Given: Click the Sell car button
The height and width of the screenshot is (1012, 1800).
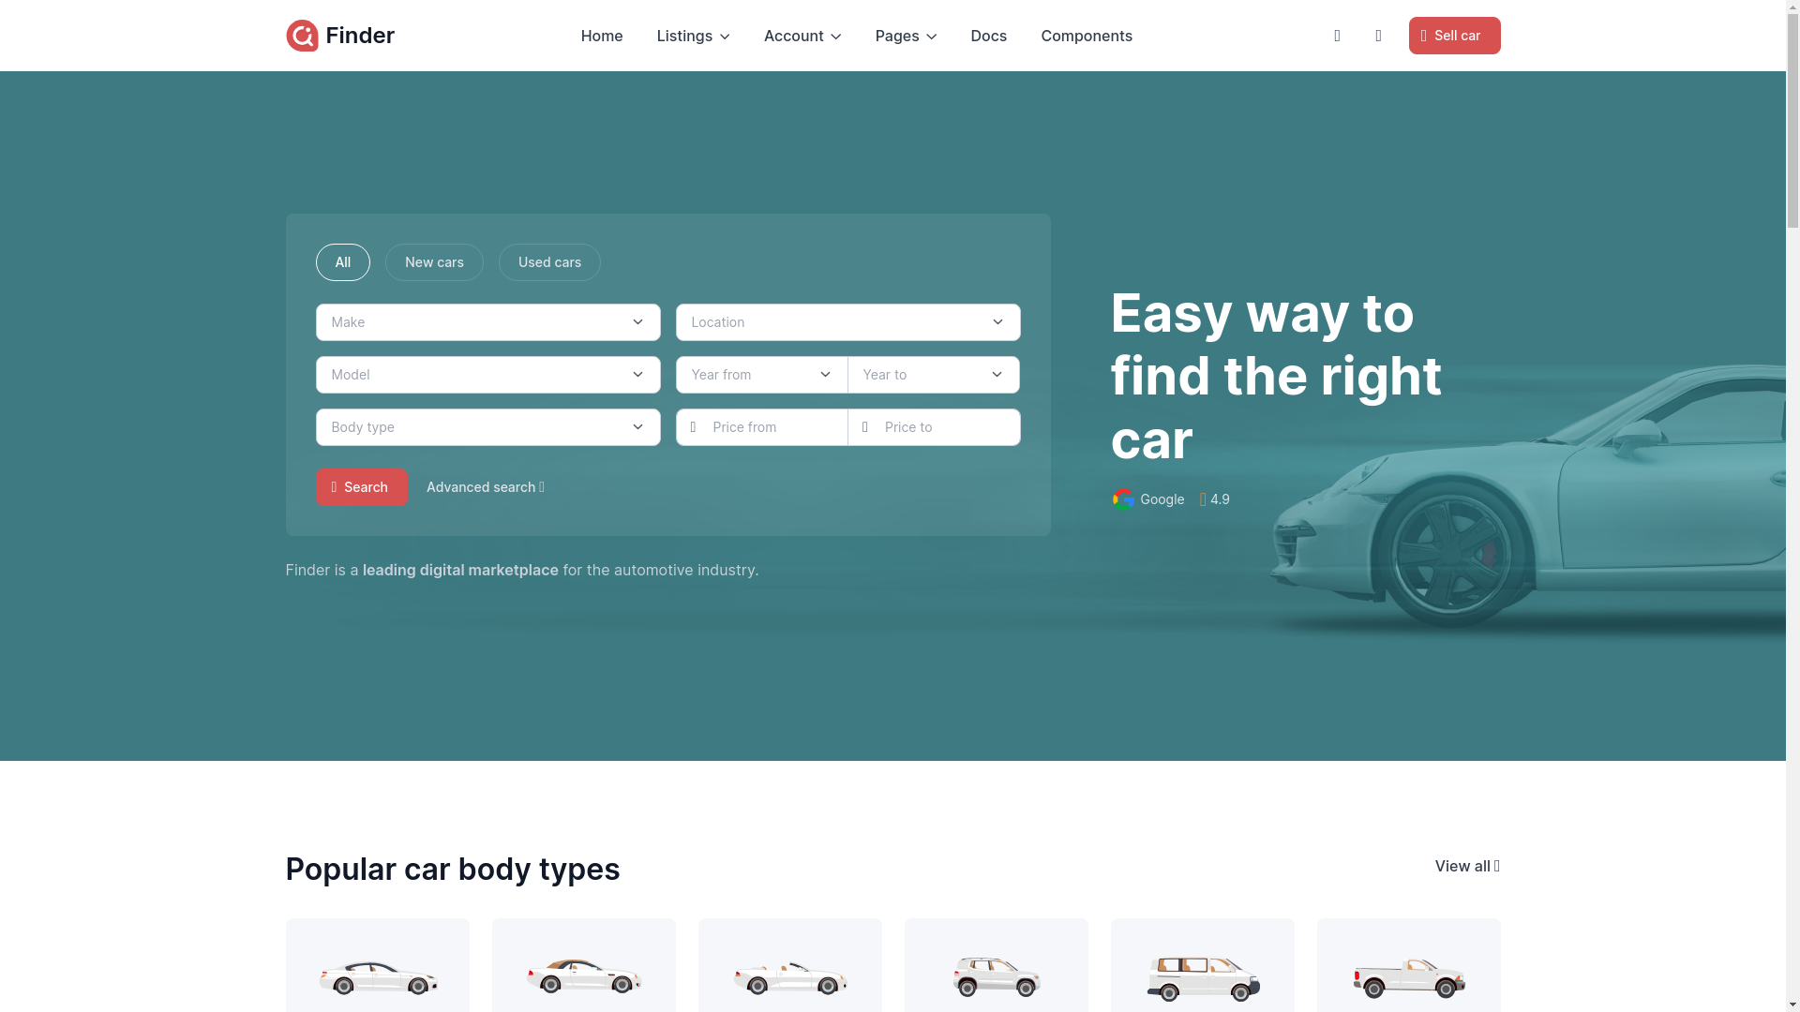Looking at the screenshot, I should click(x=1454, y=36).
